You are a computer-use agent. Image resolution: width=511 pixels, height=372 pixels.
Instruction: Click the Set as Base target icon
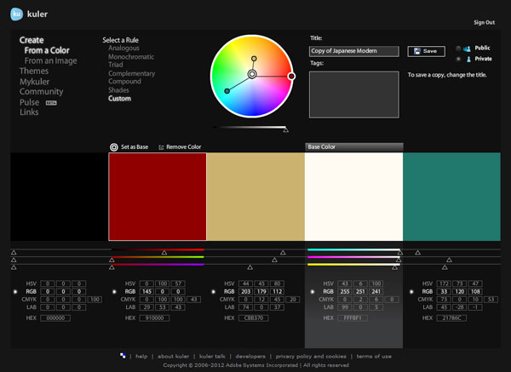(114, 147)
